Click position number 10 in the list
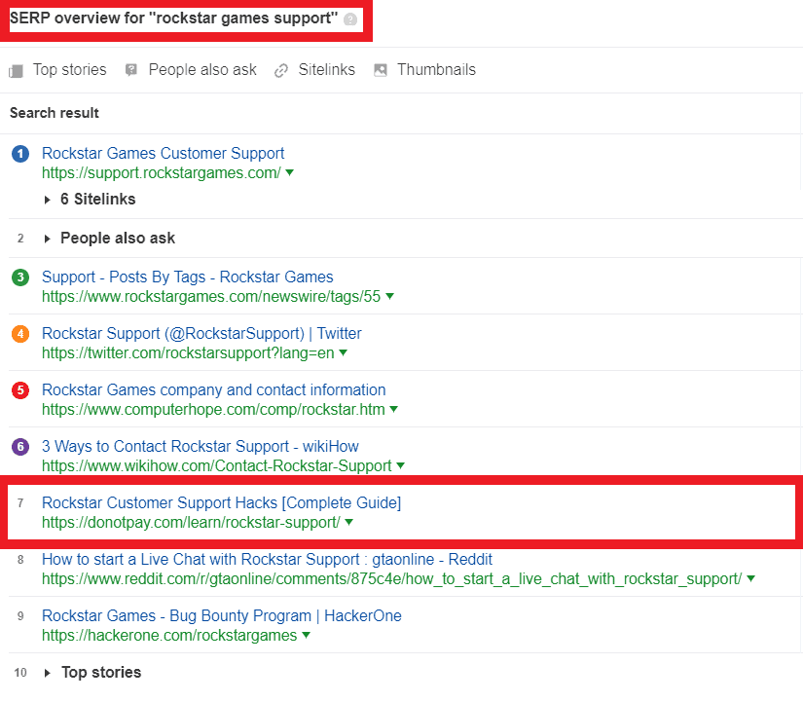 coord(20,673)
